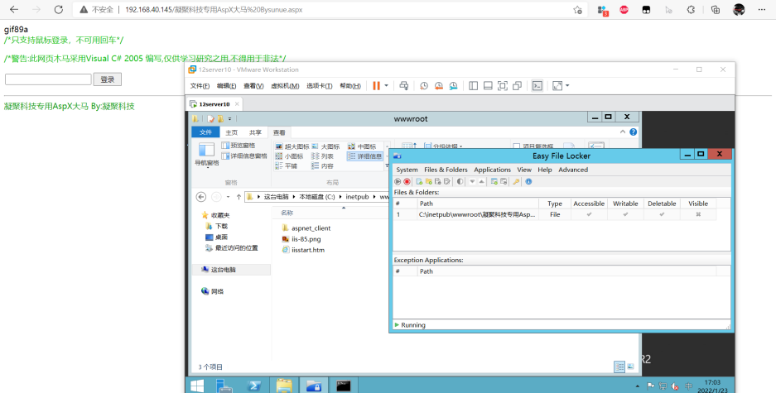Switch Explorer to details view via status bar icon
Viewport: 776px width, 393px height.
[619, 367]
